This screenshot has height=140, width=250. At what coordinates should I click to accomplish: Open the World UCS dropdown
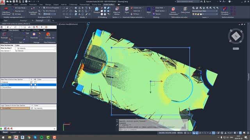[x=50, y=14]
